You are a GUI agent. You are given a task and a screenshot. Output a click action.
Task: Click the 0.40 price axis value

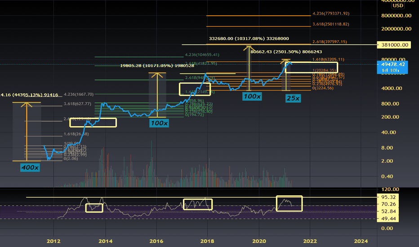tap(387, 176)
